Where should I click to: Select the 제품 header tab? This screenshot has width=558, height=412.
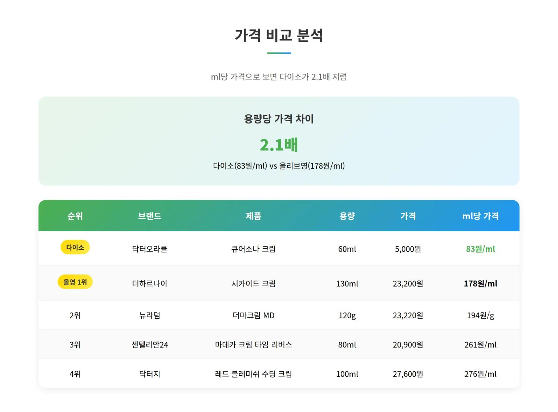pyautogui.click(x=254, y=216)
